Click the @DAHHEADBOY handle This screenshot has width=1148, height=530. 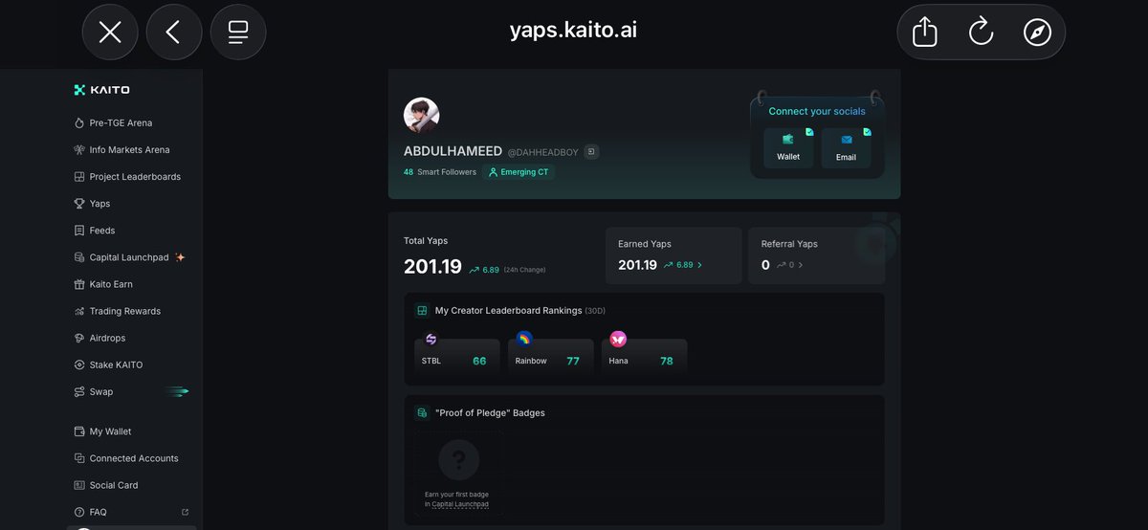tap(543, 153)
